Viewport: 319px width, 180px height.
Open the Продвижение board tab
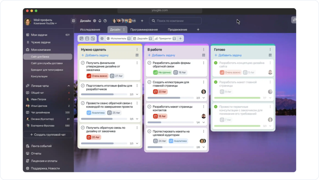177,30
